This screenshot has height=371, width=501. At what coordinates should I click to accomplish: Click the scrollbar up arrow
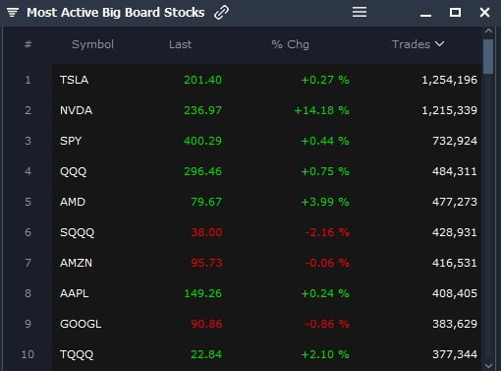click(x=488, y=31)
